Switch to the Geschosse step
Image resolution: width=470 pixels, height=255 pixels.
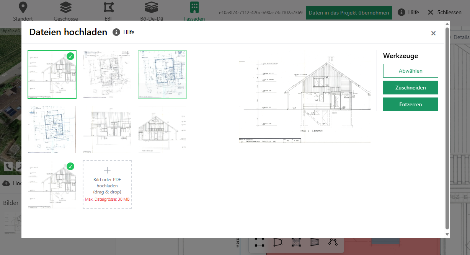[66, 11]
